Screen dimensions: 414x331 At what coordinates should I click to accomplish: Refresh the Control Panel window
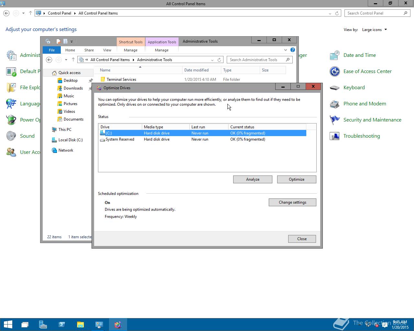pyautogui.click(x=337, y=13)
